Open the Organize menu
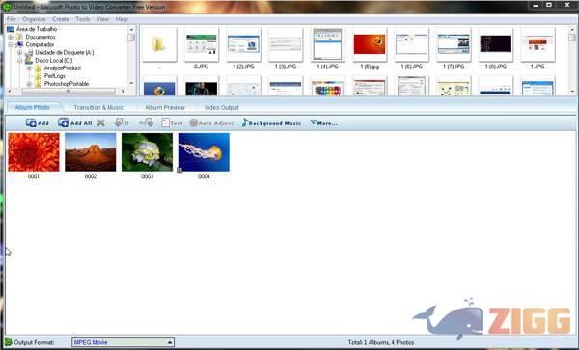Image resolution: width=579 pixels, height=350 pixels. click(x=34, y=19)
